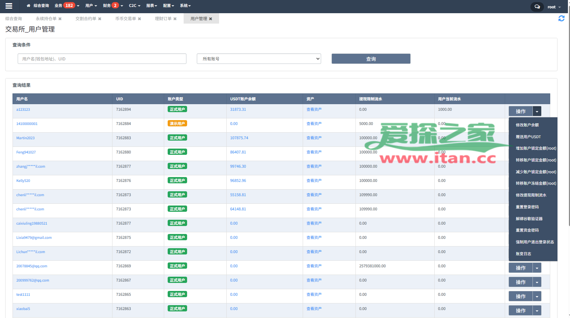Close the 永续持仓单 tab
The width and height of the screenshot is (570, 318).
click(60, 19)
